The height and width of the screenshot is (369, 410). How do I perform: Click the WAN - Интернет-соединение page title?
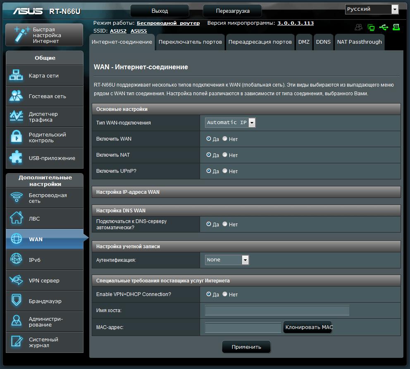point(141,67)
